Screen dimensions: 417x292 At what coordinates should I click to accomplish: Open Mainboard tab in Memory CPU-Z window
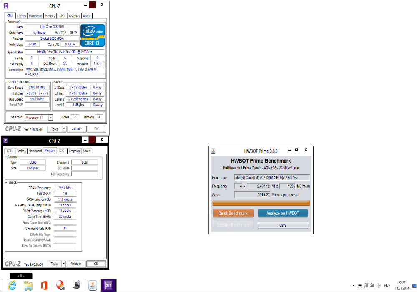[35, 151]
